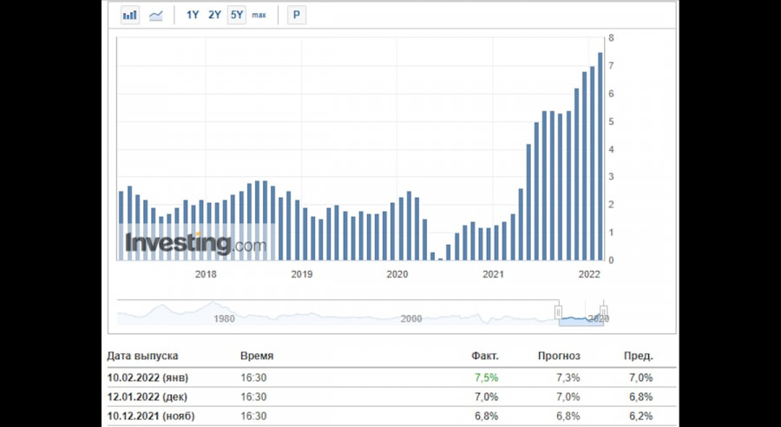The width and height of the screenshot is (781, 427).
Task: Click forecast value 7,3% in January row
Action: 568,378
